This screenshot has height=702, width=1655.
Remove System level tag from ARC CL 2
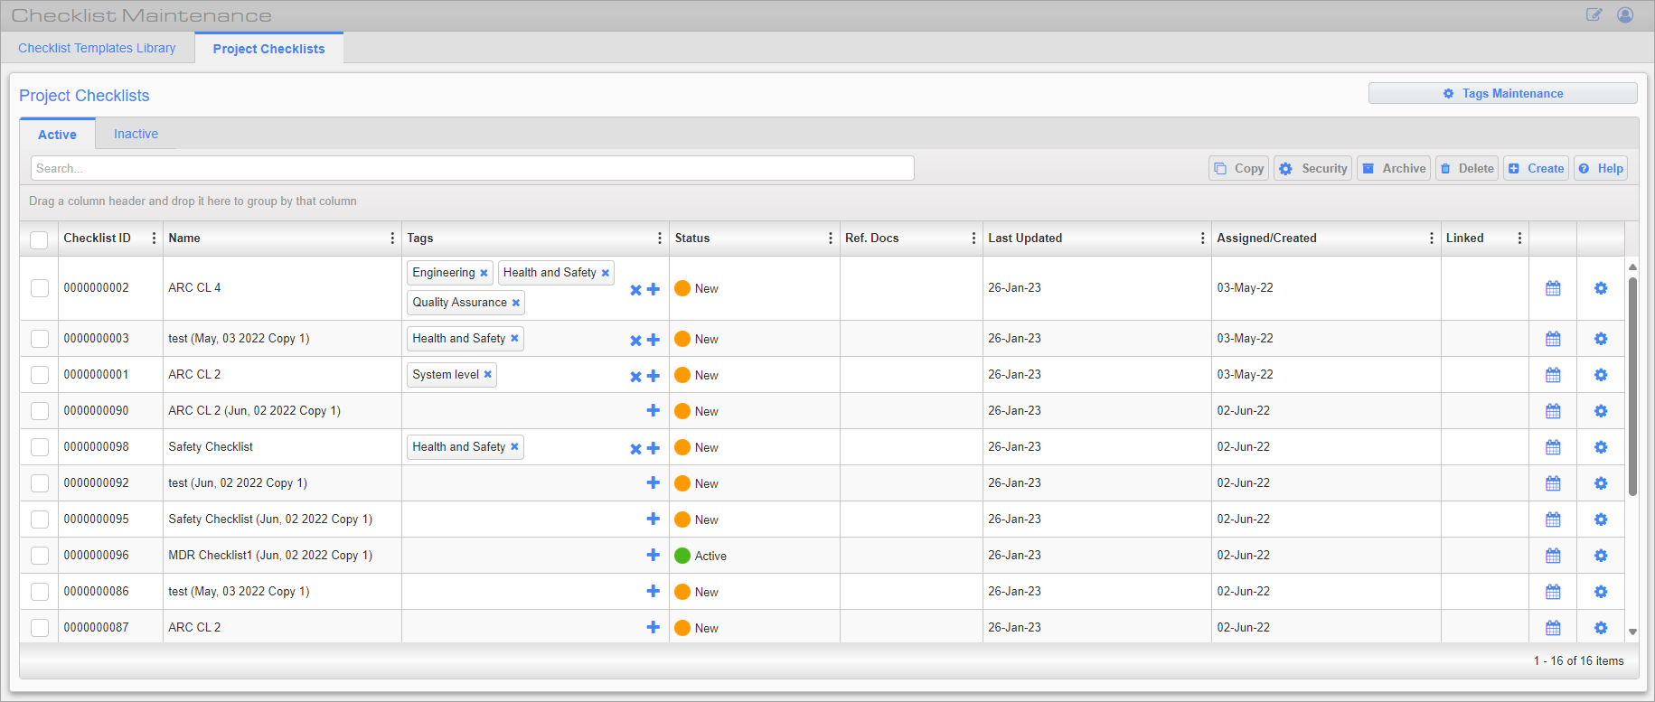click(x=488, y=374)
